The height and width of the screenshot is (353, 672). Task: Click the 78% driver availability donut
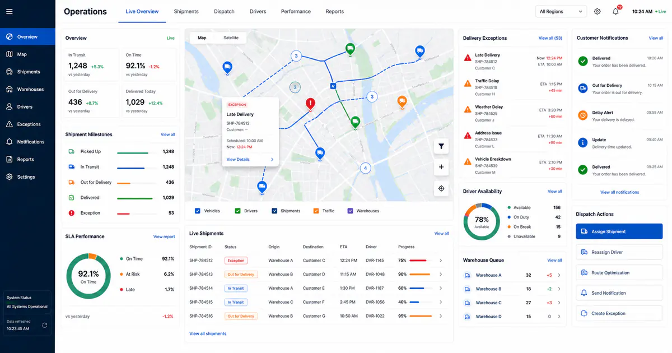[x=482, y=222]
